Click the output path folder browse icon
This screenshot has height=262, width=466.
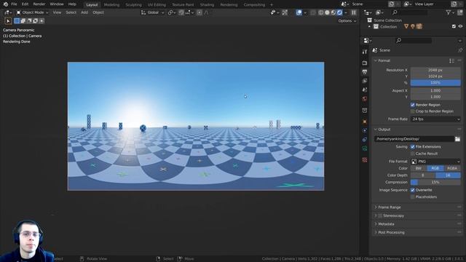coord(457,139)
